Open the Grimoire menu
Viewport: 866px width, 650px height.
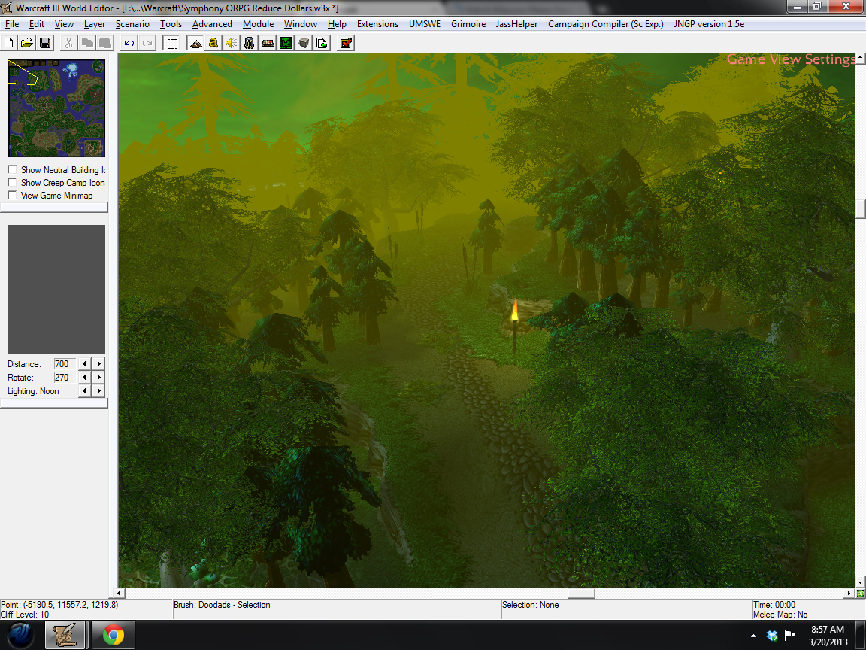tap(468, 24)
